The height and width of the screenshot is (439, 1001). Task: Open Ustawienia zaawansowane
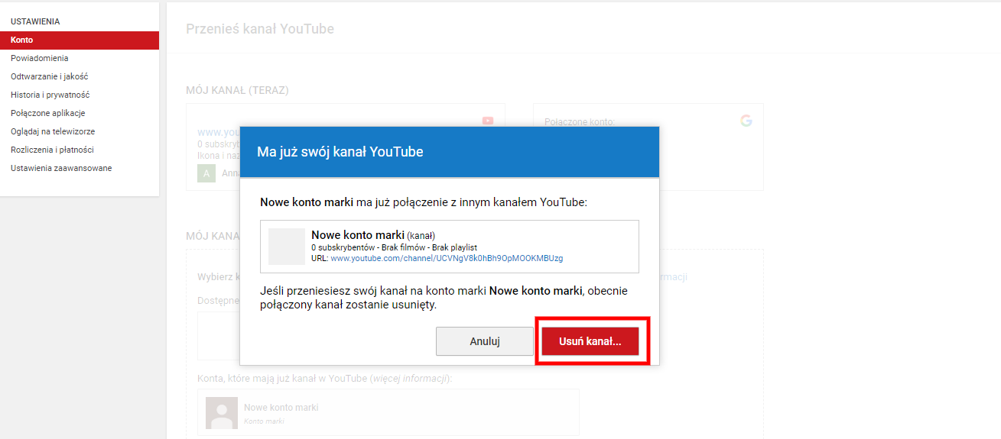(61, 168)
